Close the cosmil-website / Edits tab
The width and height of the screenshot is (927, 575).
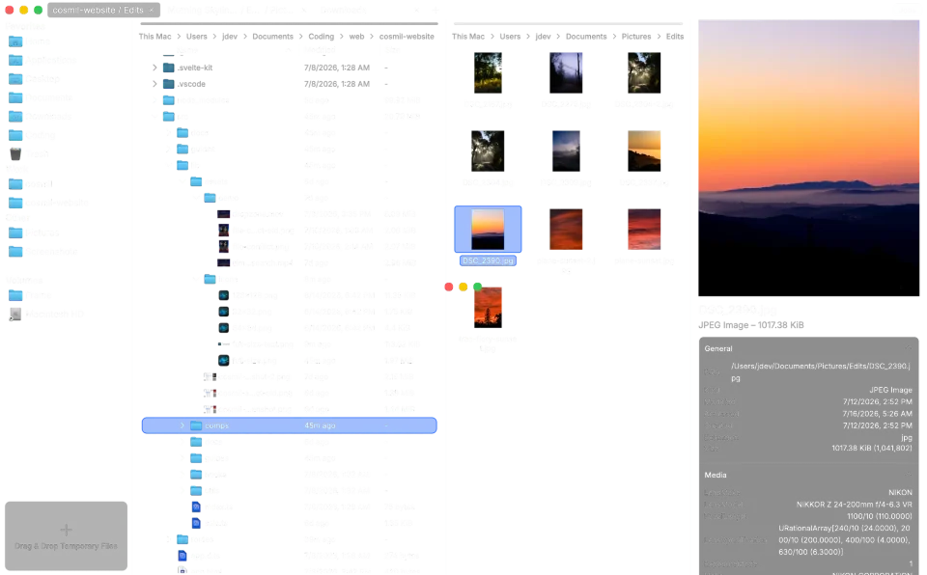[152, 10]
